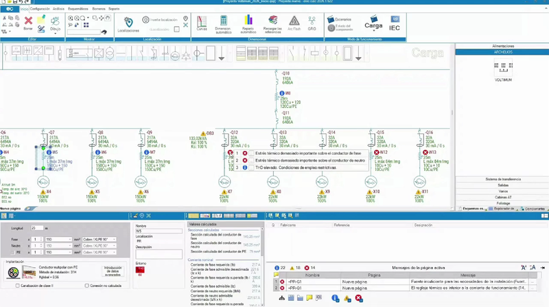Open the Fase section size dropdown
Screen dimensions: 549x307
(x=58, y=240)
